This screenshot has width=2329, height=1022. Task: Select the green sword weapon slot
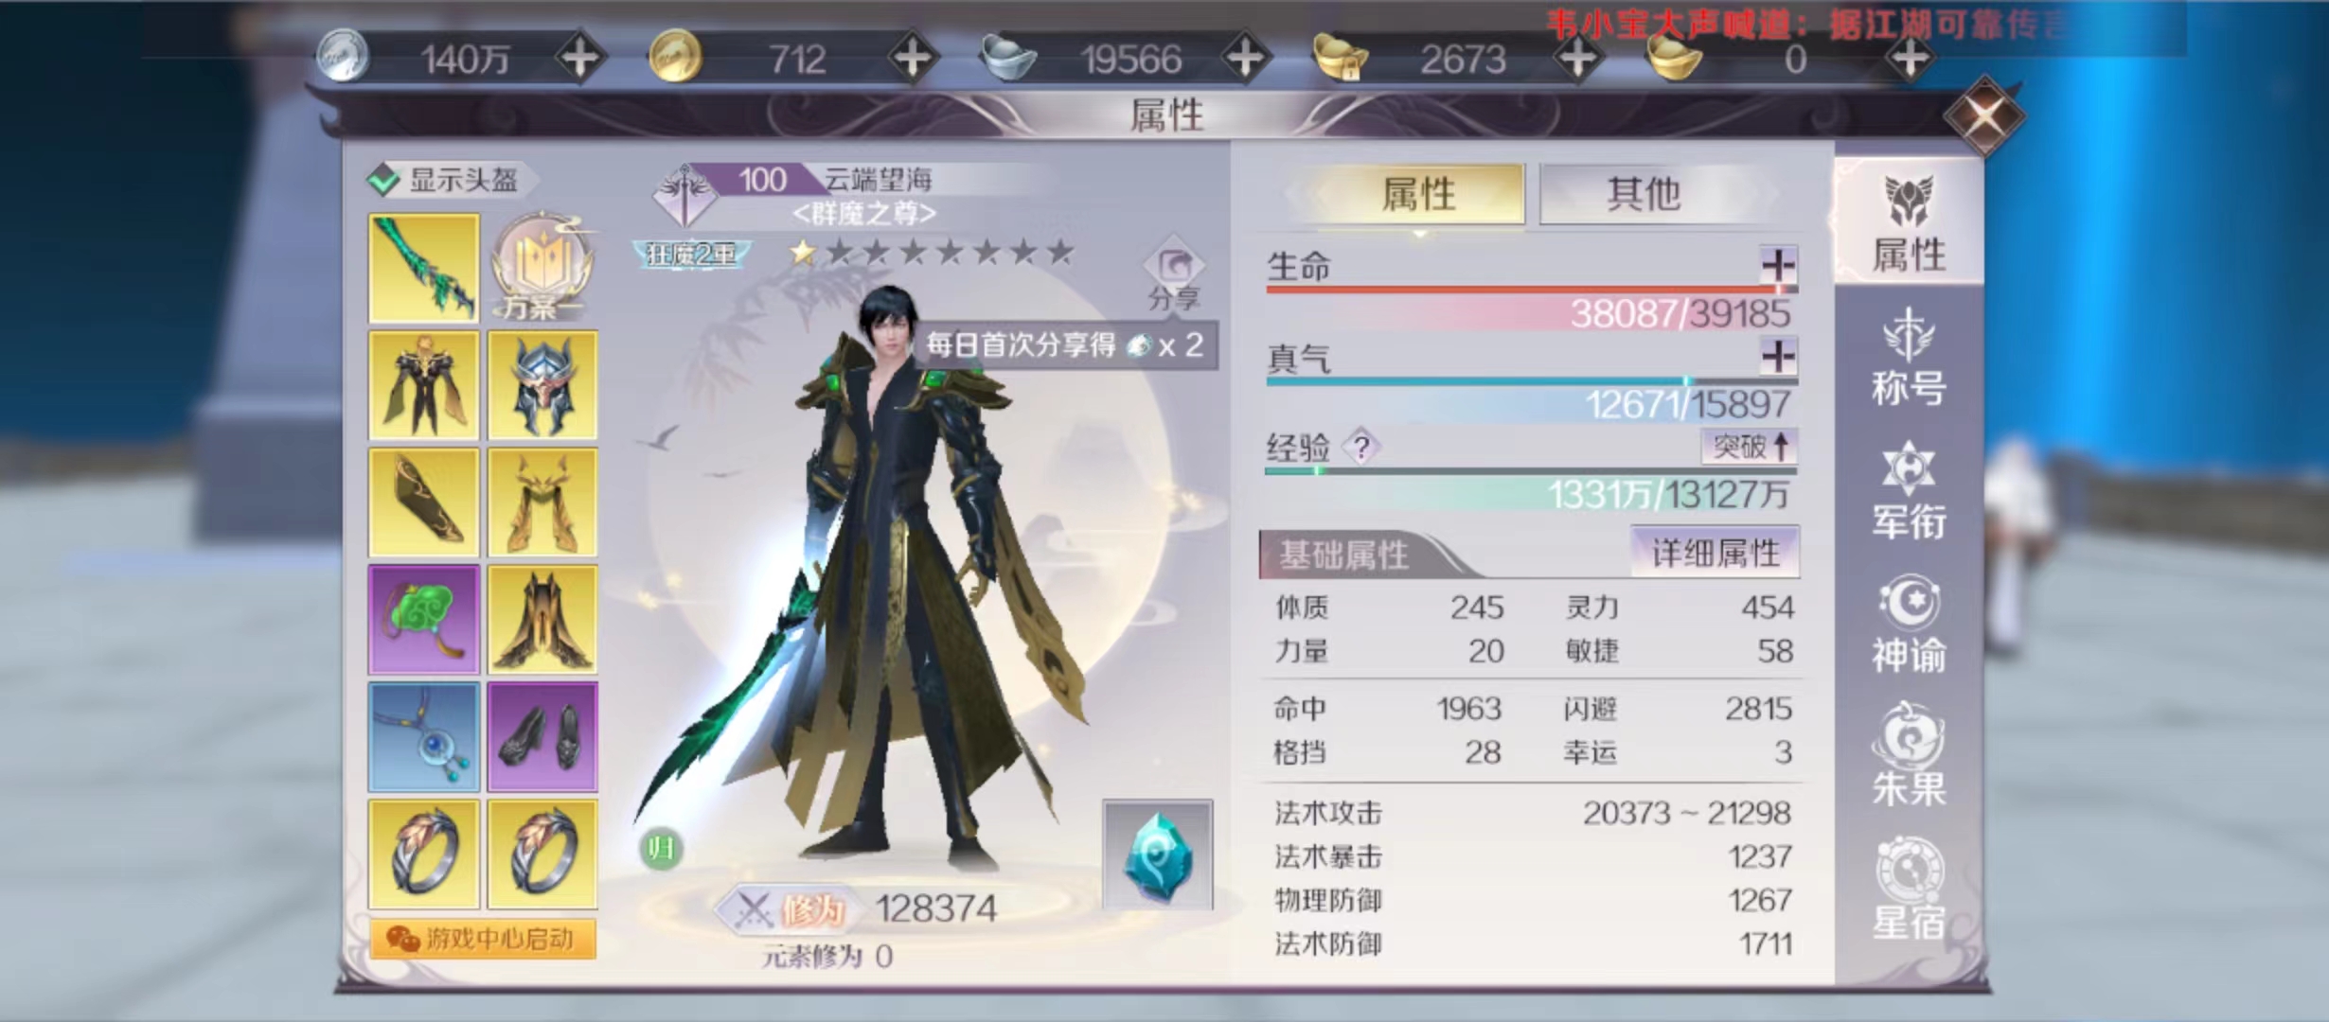[x=424, y=269]
